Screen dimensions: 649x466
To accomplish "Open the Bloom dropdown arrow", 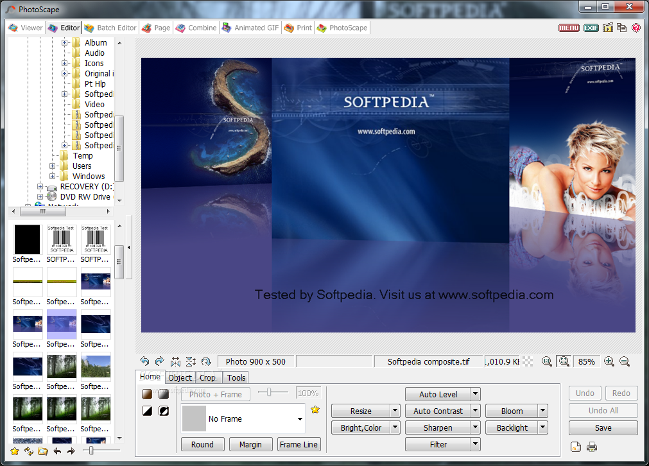I will coord(543,411).
